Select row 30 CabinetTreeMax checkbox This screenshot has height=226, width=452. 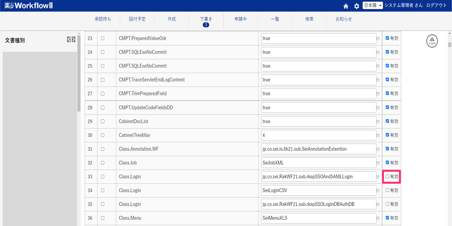[x=103, y=135]
